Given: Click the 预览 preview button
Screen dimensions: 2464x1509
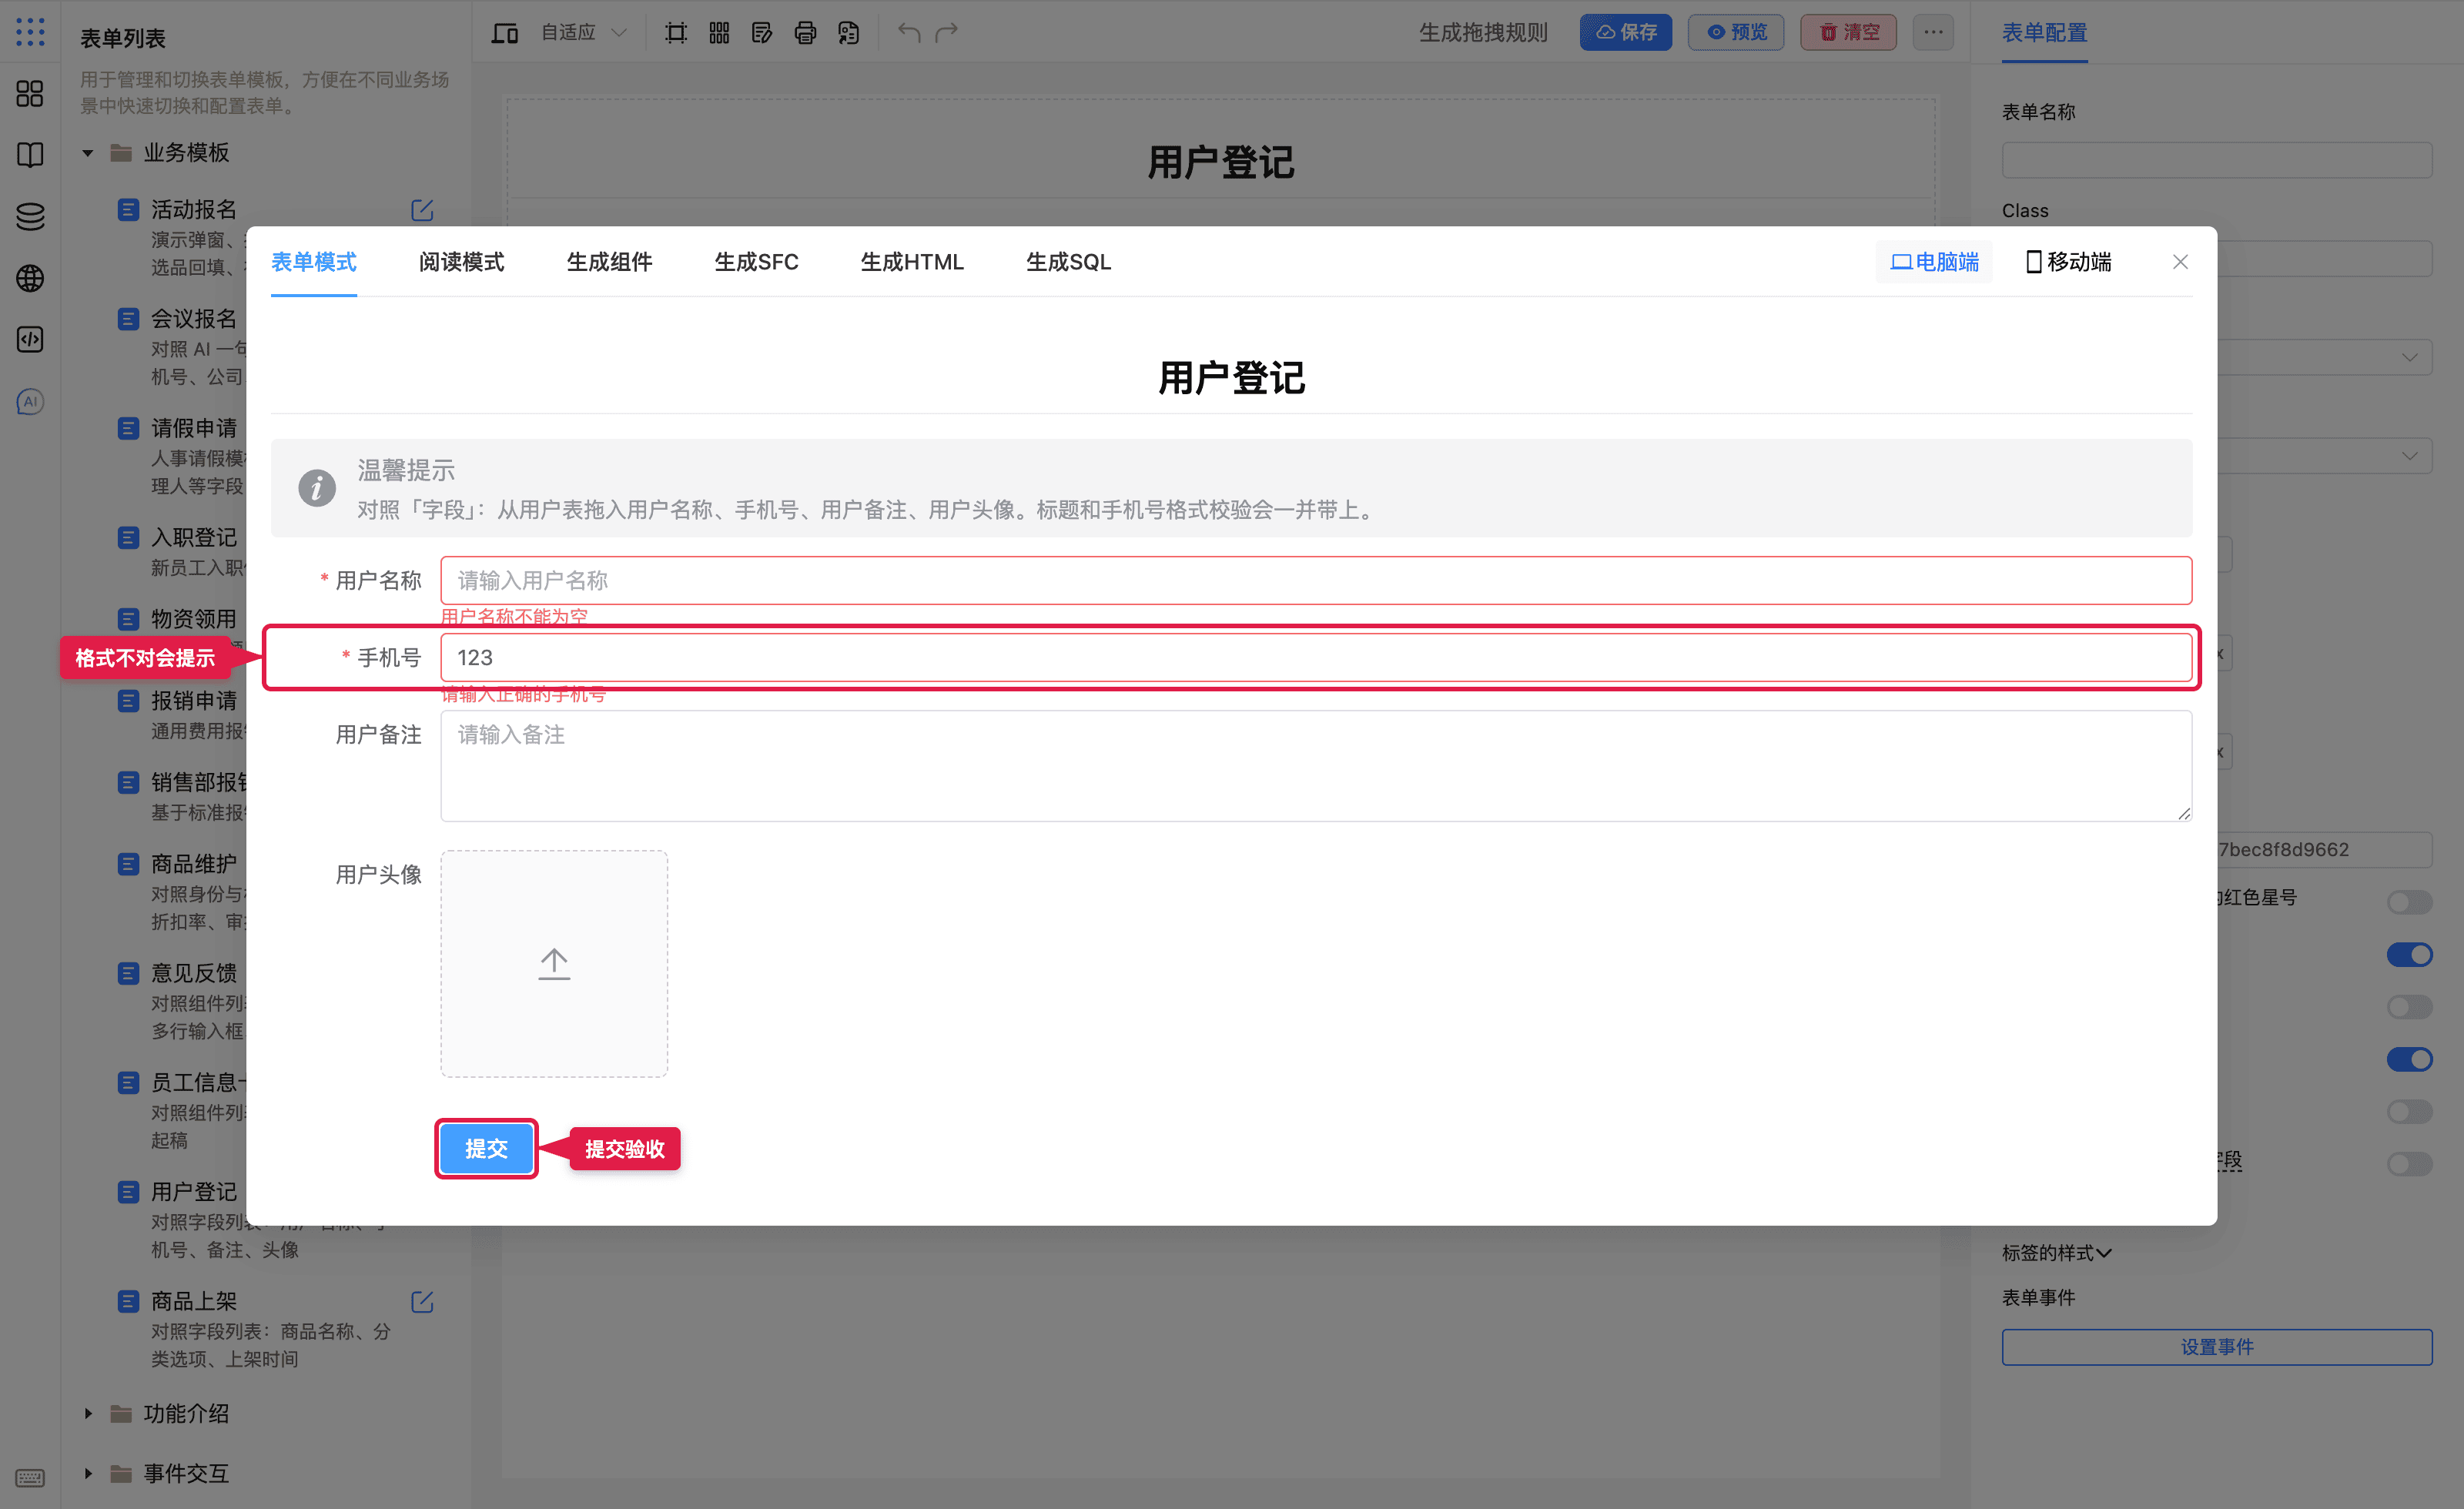Looking at the screenshot, I should 1736,32.
